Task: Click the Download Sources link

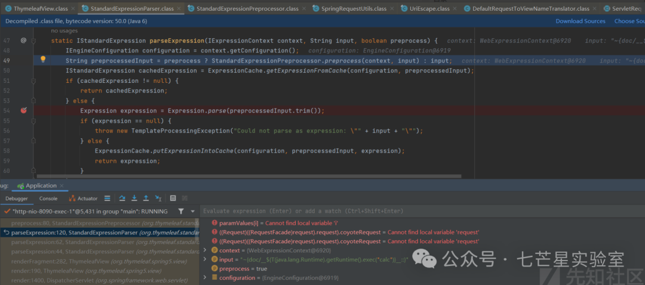Action: click(580, 21)
